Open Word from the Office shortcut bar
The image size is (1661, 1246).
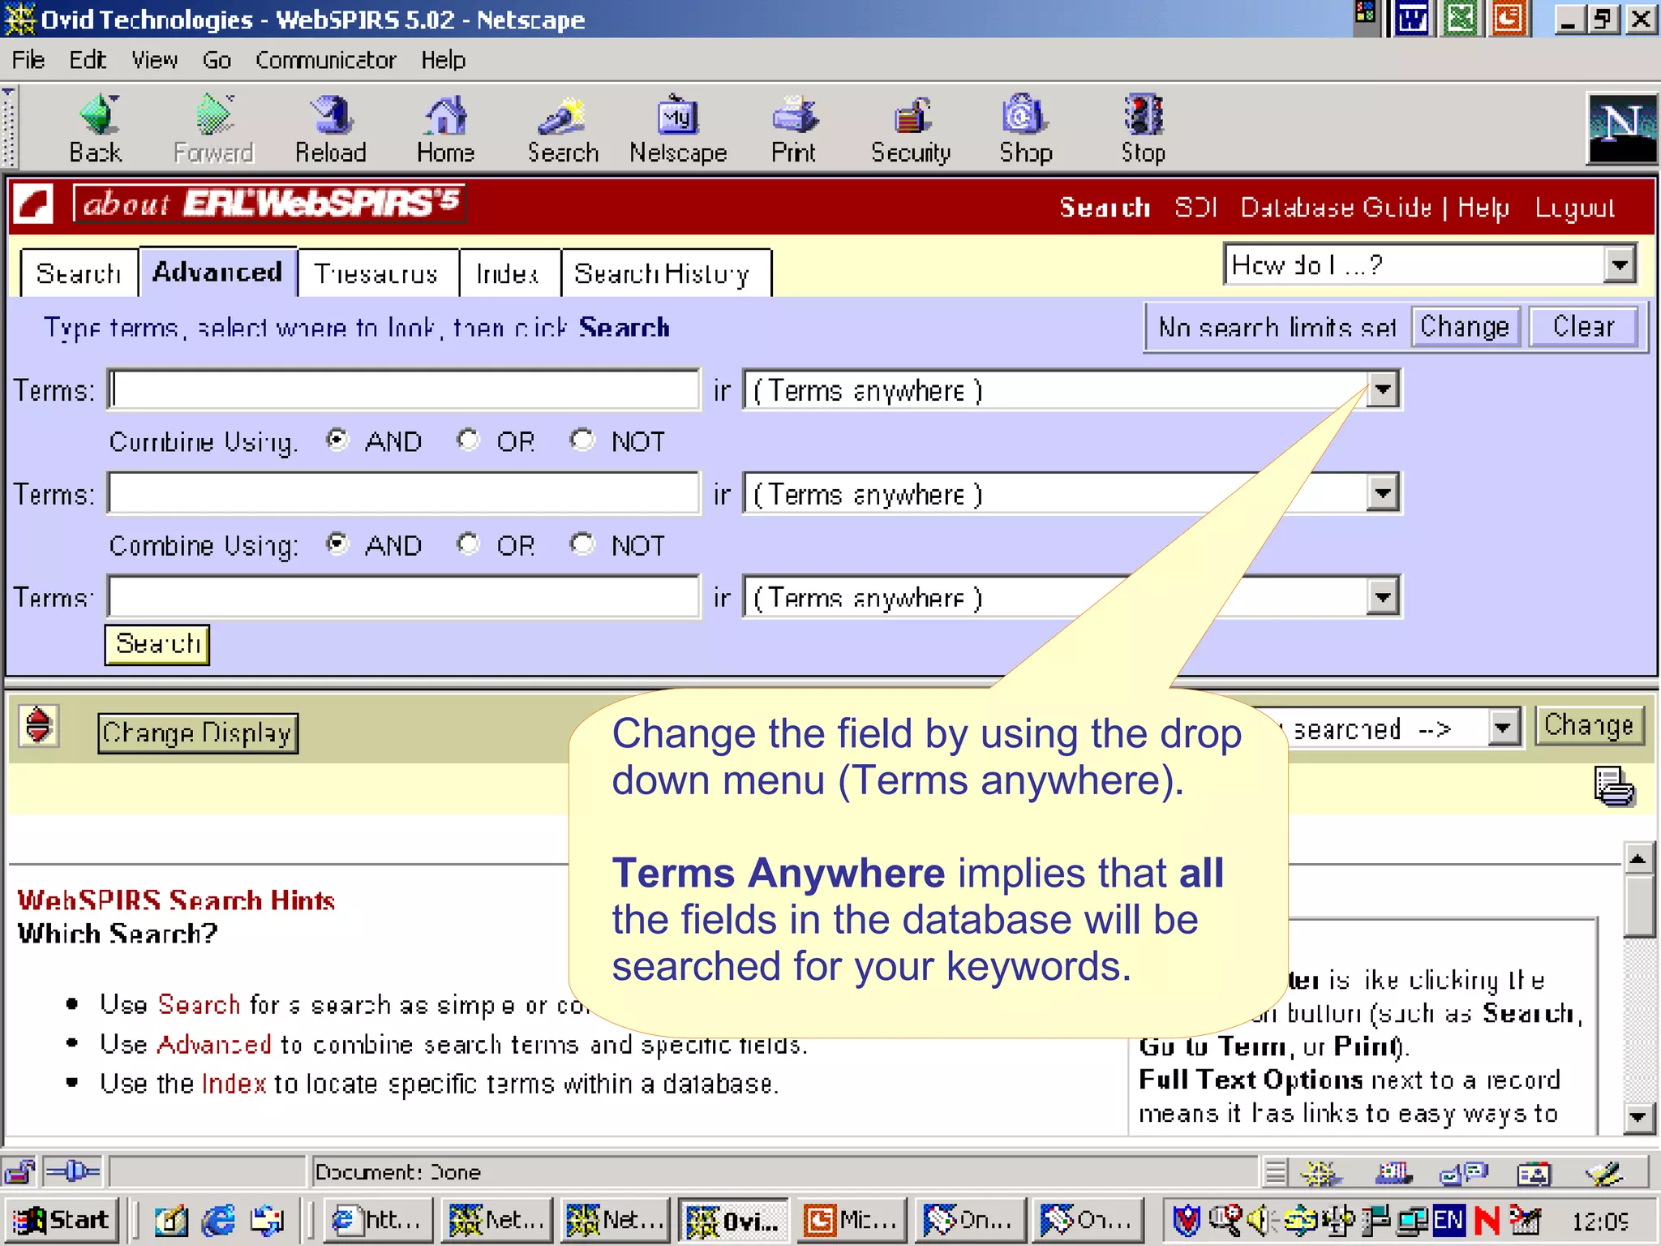(1412, 19)
